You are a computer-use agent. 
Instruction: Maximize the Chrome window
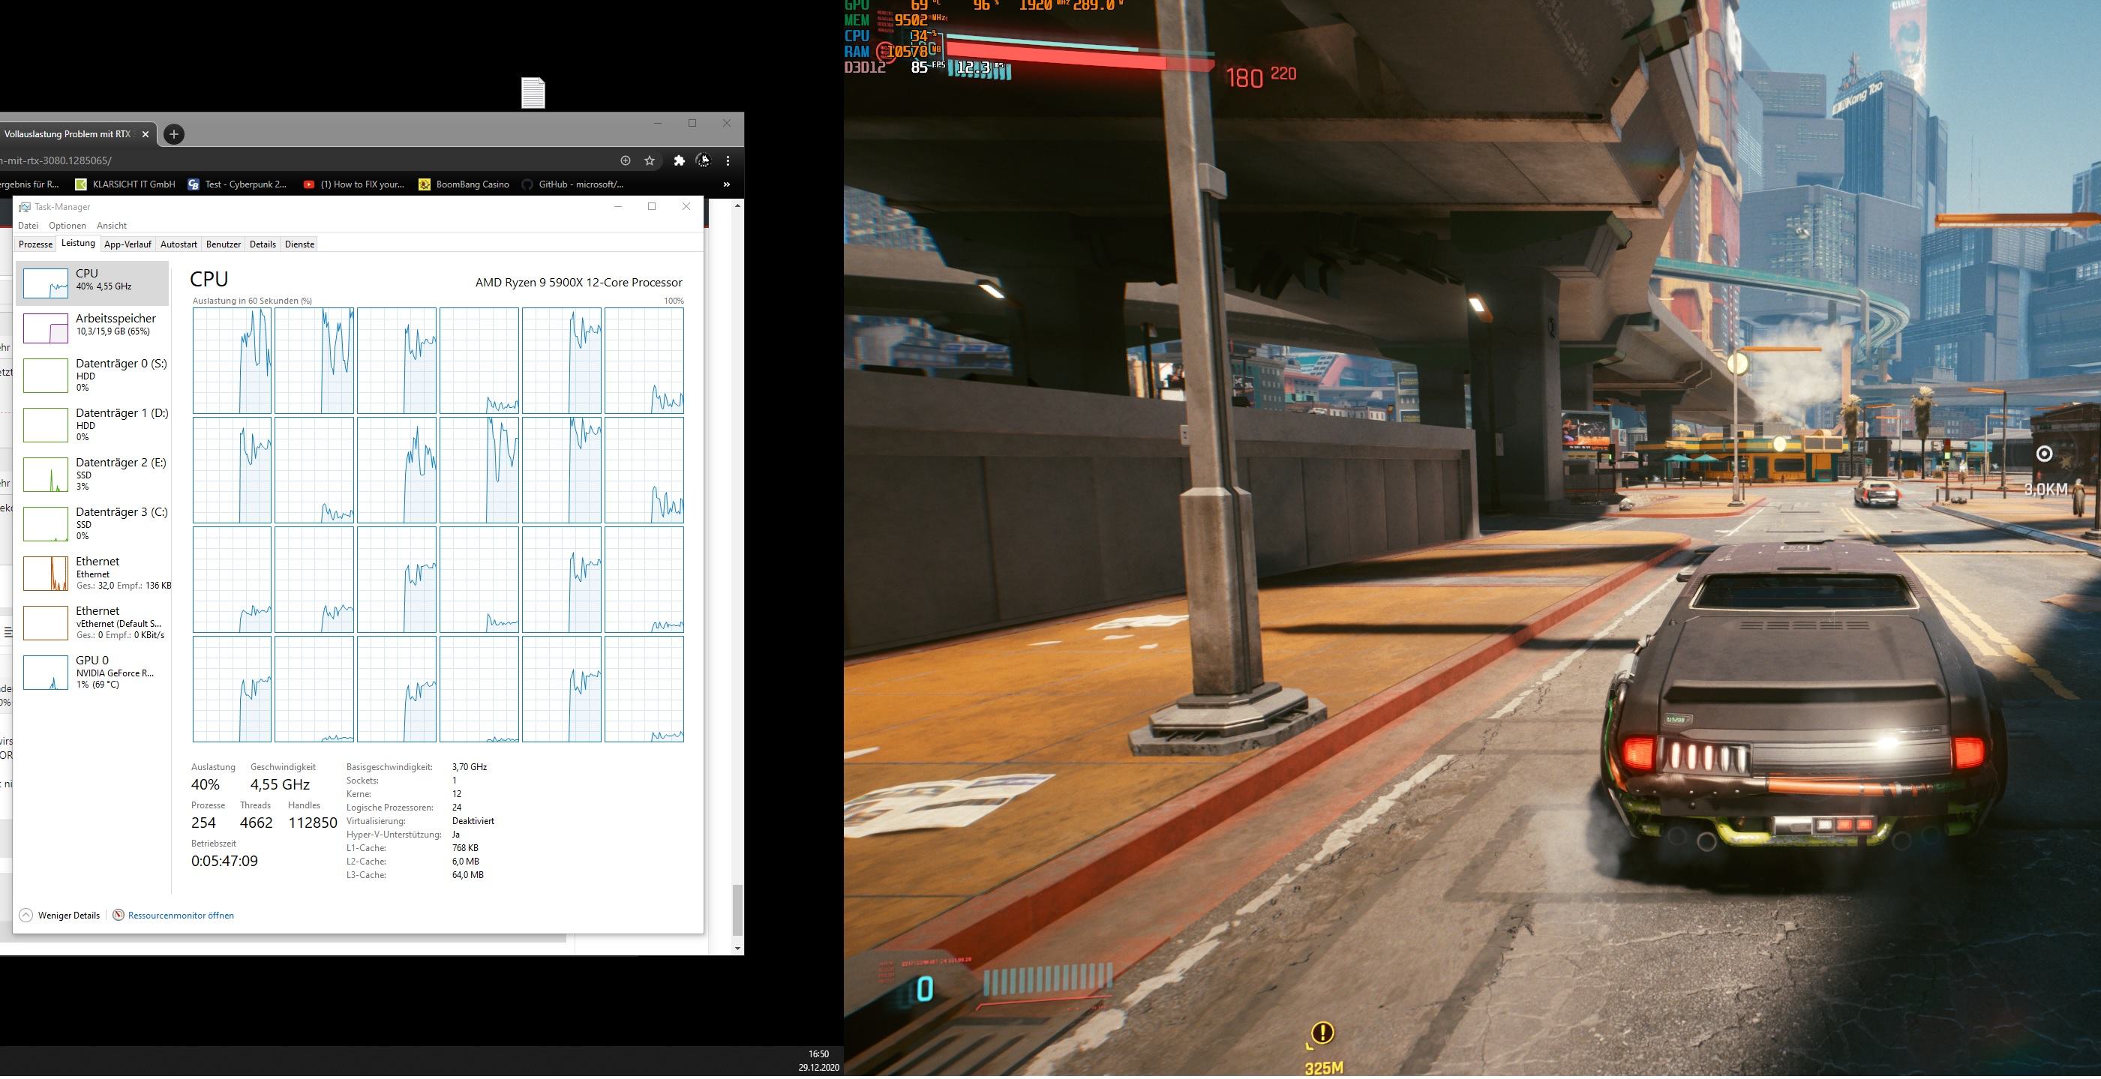tap(692, 123)
